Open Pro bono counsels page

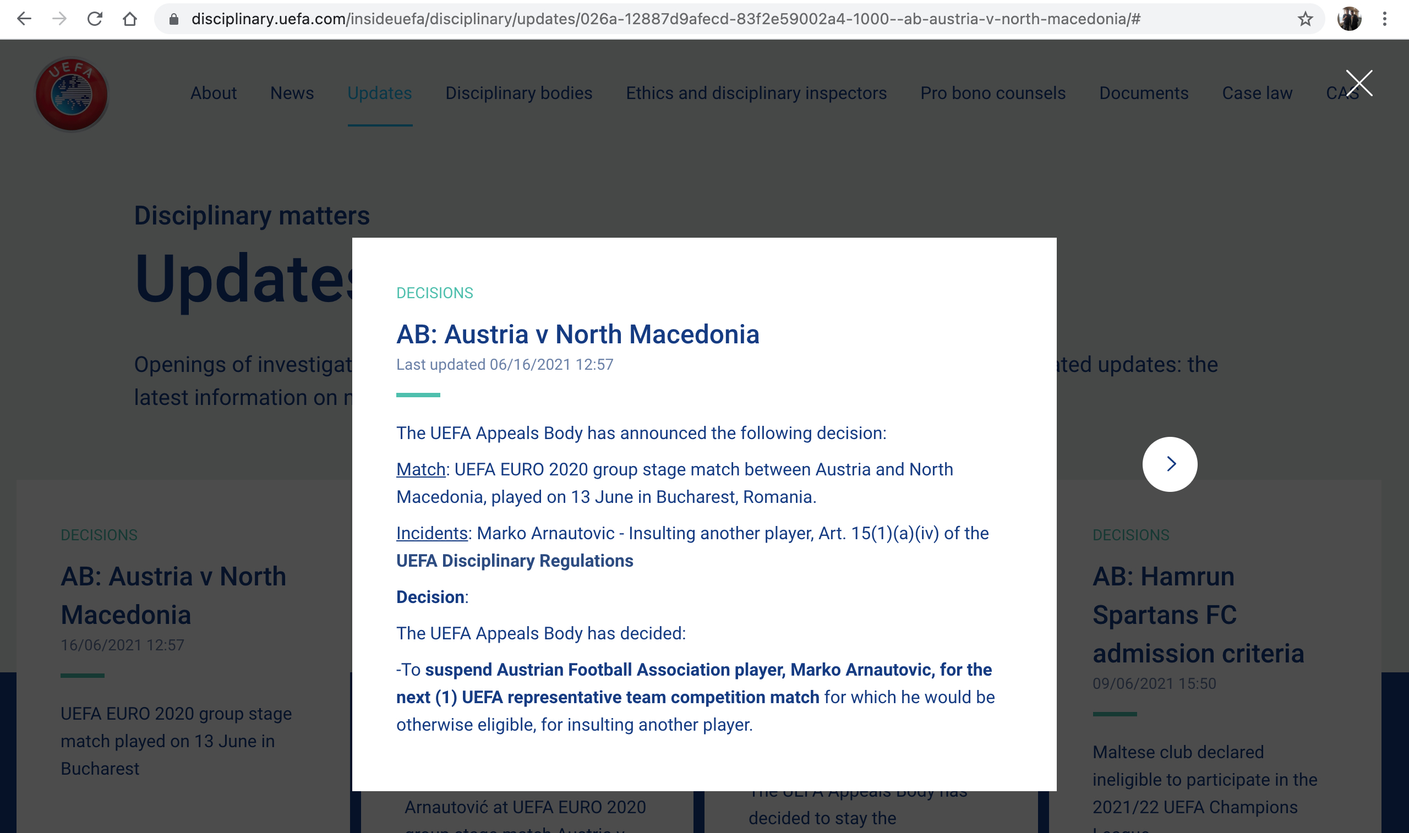point(992,93)
